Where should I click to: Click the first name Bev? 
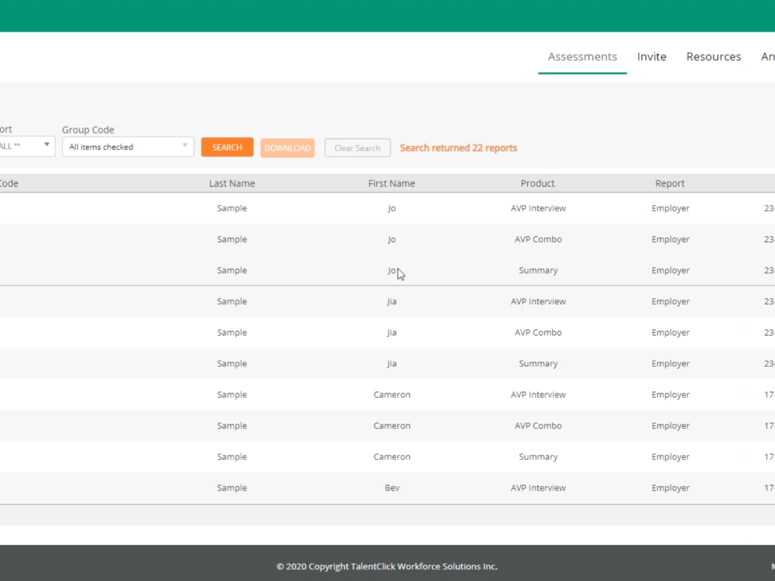click(x=392, y=488)
